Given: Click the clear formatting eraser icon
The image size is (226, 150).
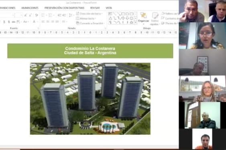Looking at the screenshot, I should tap(37, 15).
